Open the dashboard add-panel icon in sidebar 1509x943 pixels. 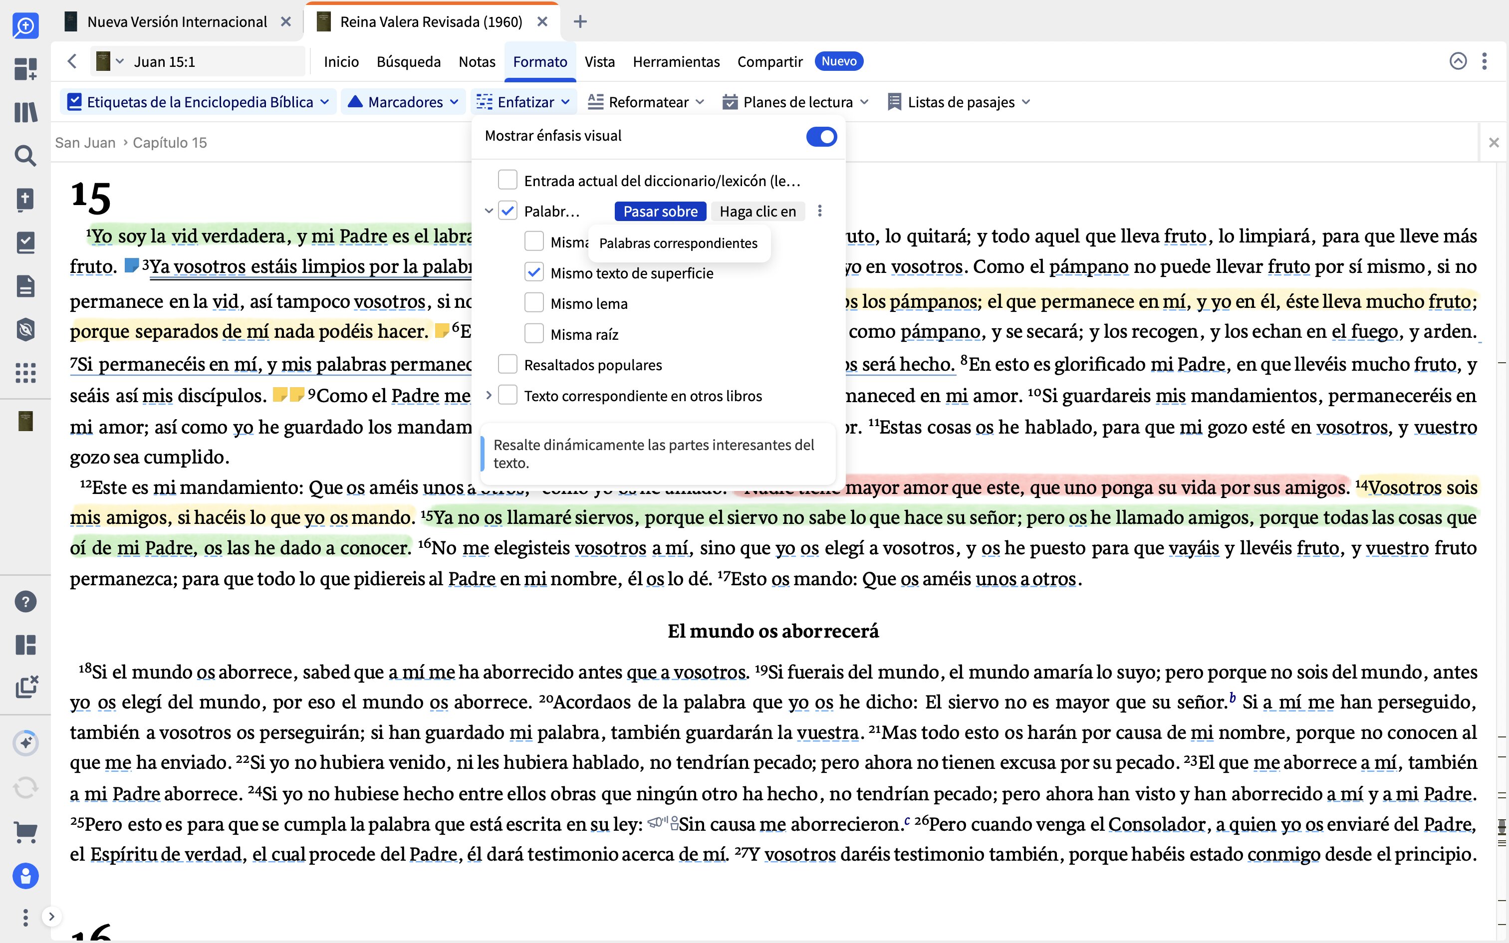tap(25, 69)
